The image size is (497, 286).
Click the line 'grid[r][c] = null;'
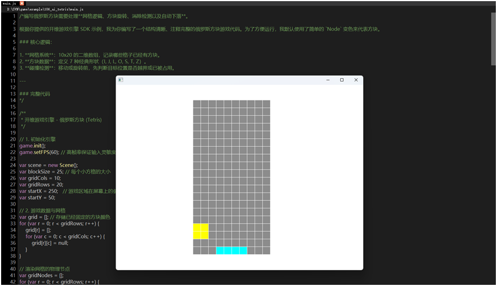click(50, 243)
